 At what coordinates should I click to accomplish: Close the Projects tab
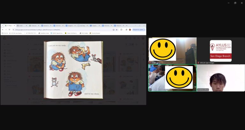coord(99,26)
